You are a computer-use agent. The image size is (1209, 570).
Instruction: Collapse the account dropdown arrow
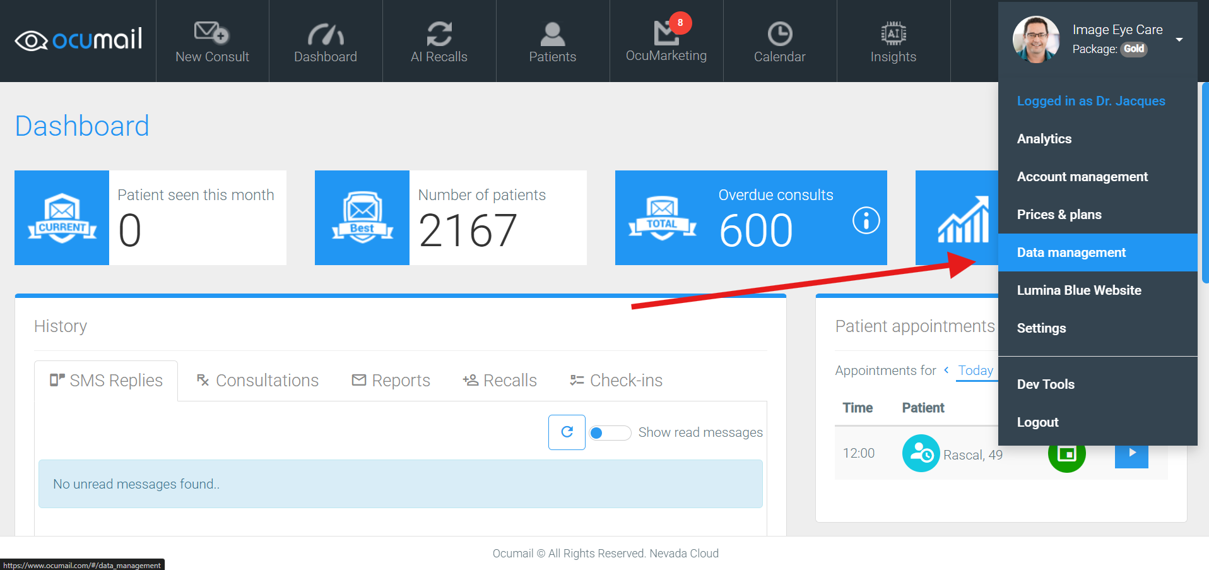pos(1179,40)
